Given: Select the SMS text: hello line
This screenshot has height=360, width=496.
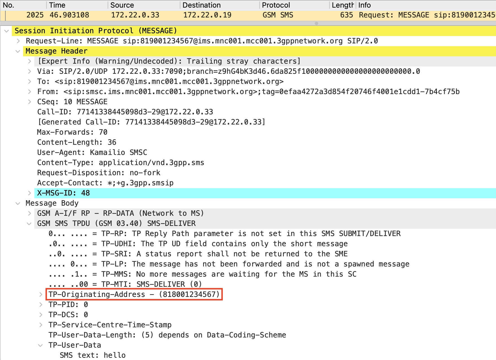Looking at the screenshot, I should click(92, 355).
